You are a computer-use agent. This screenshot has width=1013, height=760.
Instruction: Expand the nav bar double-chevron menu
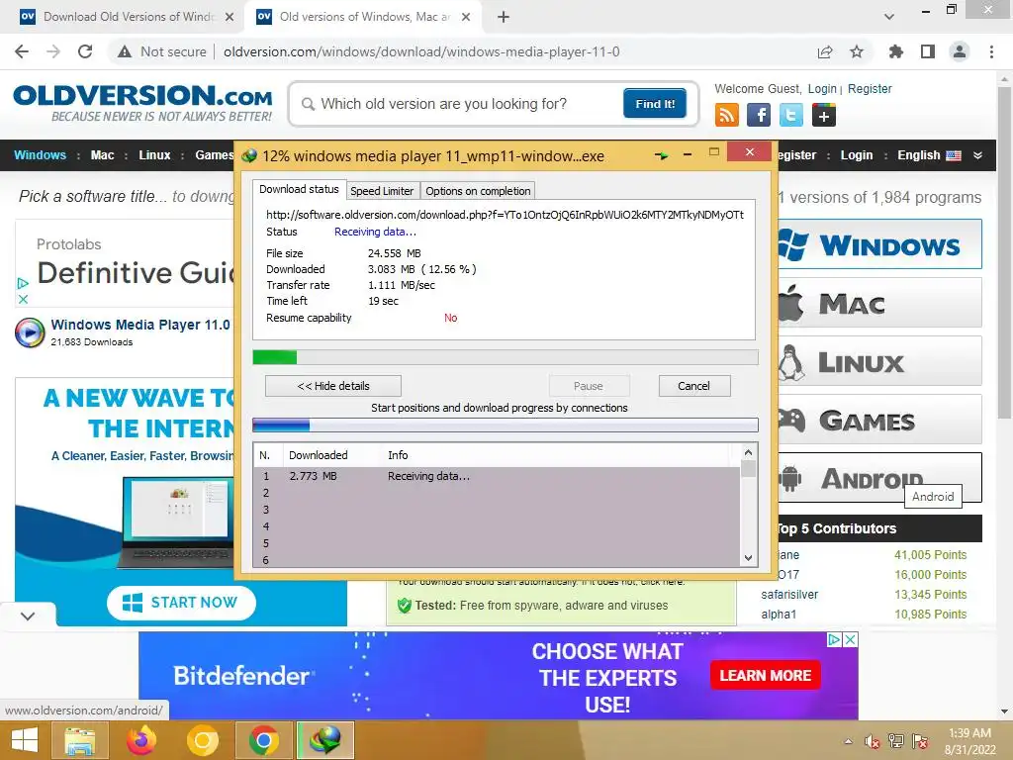[x=977, y=155]
